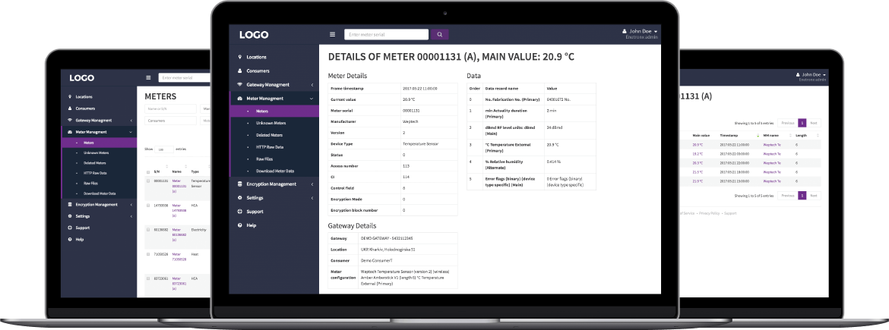Screen dimensions: 889x330
Task: Sort by Timestamp arrow in right window
Action: (758, 136)
